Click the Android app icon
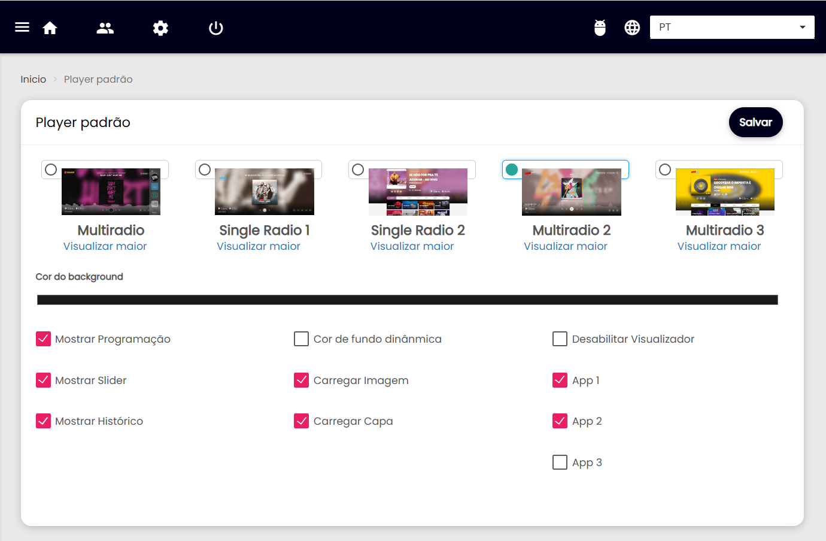 pyautogui.click(x=600, y=28)
